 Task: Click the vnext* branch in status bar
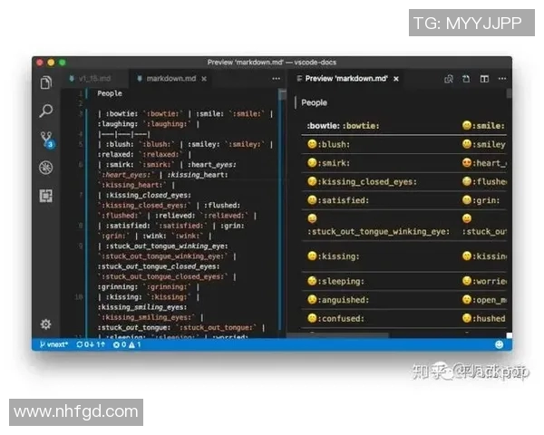click(x=54, y=344)
